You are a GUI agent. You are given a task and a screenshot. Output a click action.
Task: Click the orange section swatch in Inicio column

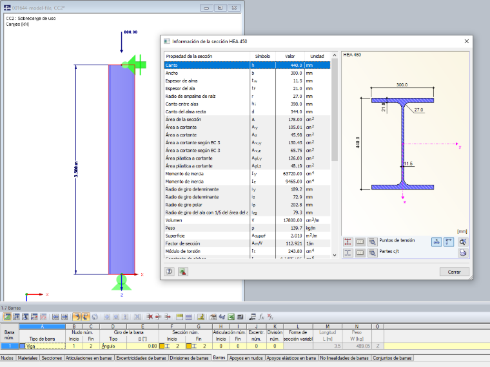point(162,346)
